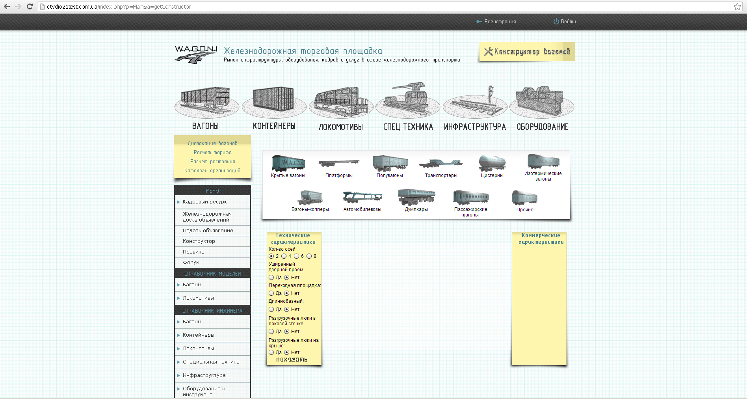Viewport: 747px width, 399px height.
Task: Select the Цистерны wagon type icon
Action: pos(492,162)
